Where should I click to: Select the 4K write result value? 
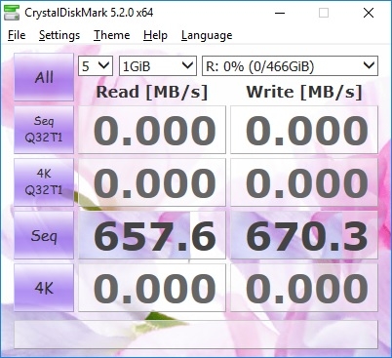[304, 288]
